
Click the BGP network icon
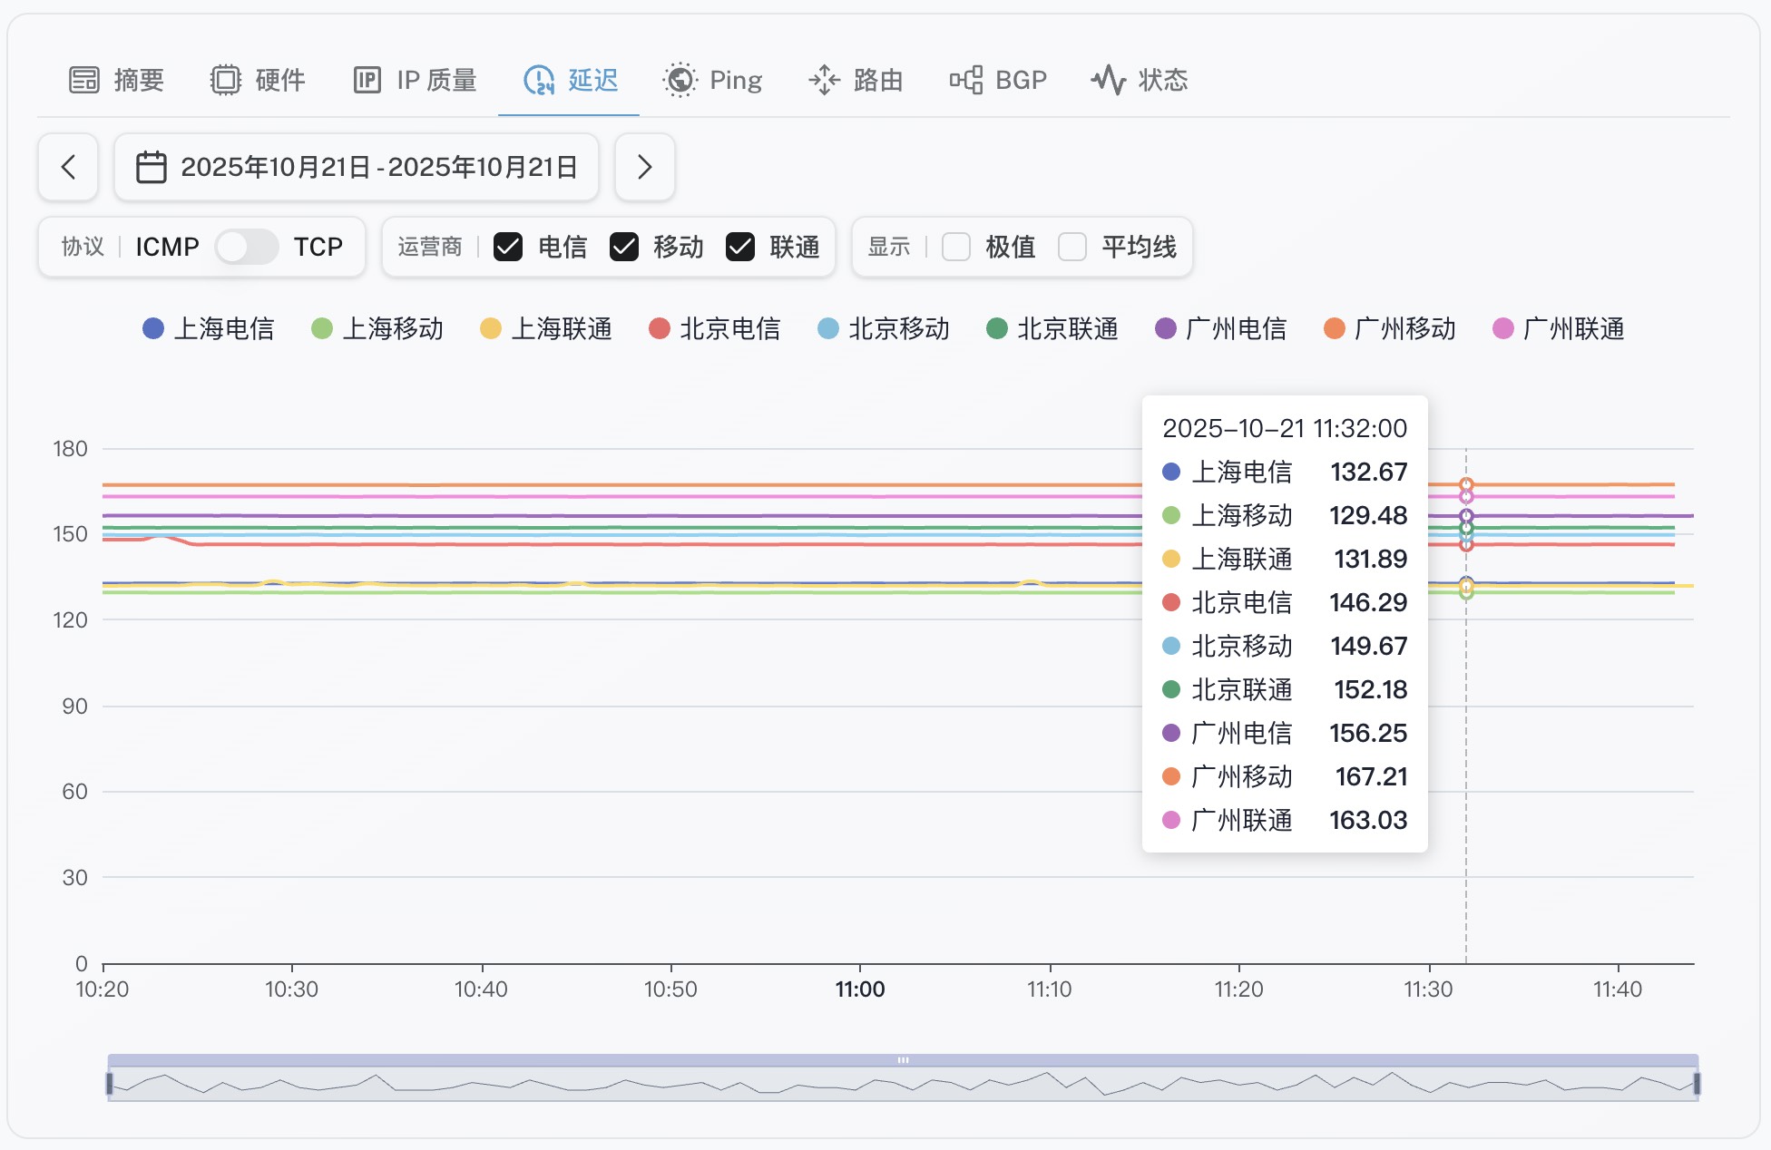coord(966,80)
